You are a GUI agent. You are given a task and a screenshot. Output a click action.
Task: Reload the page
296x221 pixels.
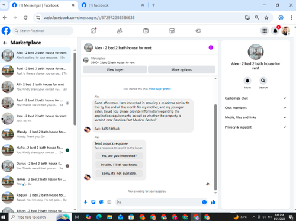pos(25,18)
